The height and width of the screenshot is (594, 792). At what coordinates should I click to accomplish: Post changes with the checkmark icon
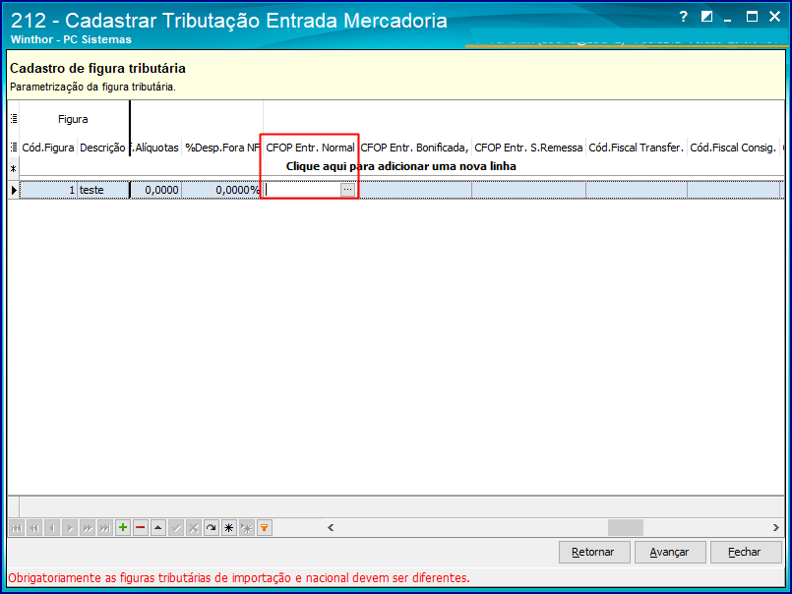176,528
